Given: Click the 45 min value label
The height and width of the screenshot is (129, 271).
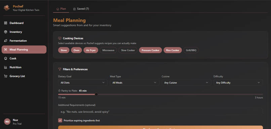Looking at the screenshot, I should coord(83,91).
